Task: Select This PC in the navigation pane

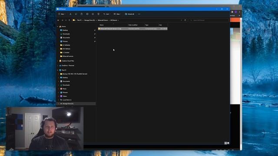Action: point(64,70)
